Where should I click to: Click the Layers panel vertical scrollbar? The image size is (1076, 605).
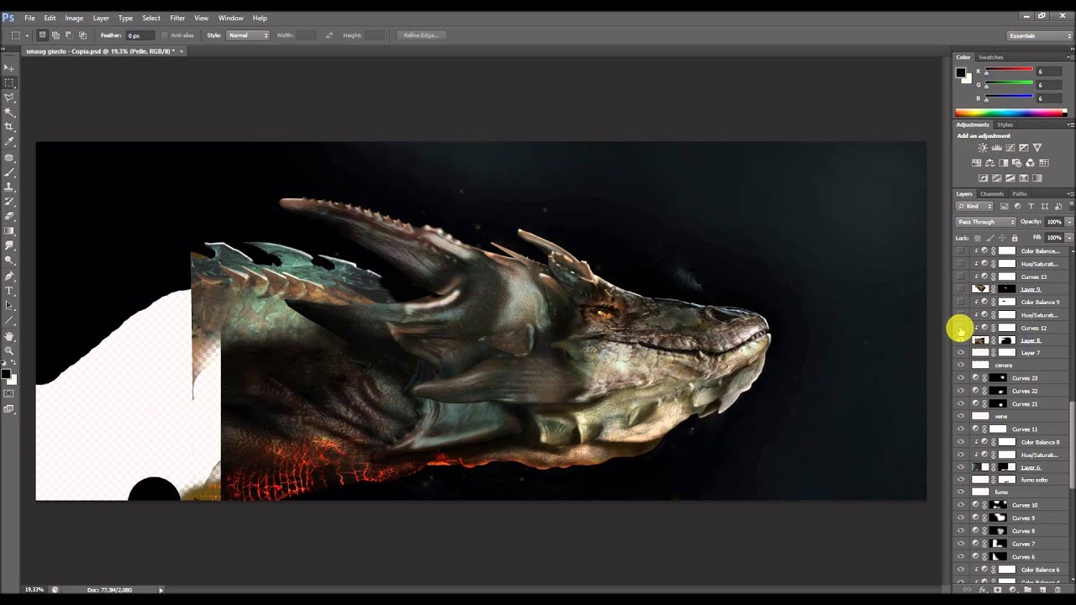pyautogui.click(x=1071, y=445)
